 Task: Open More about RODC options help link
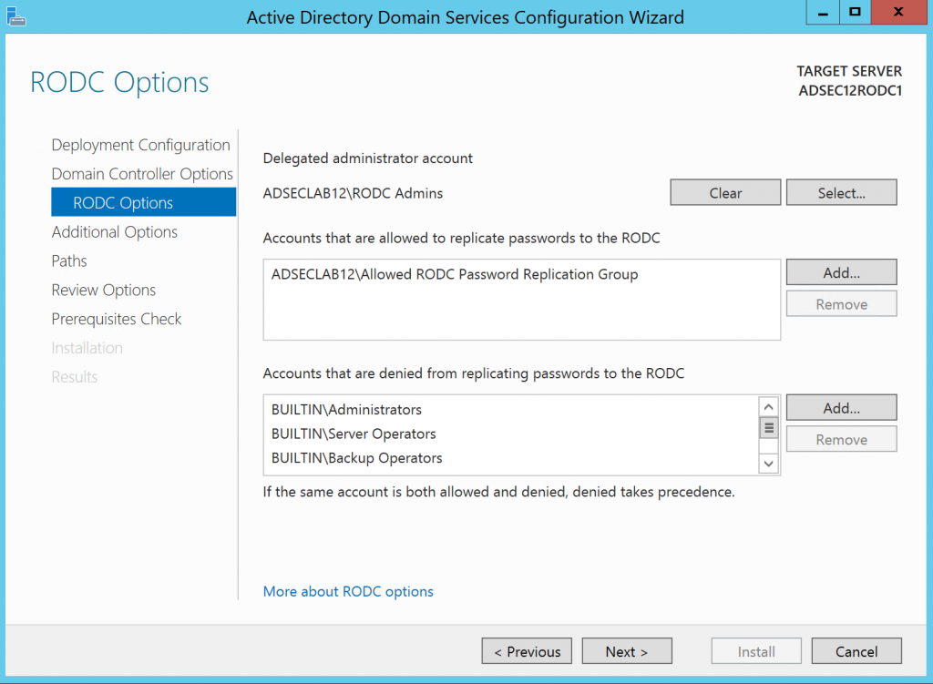click(348, 591)
